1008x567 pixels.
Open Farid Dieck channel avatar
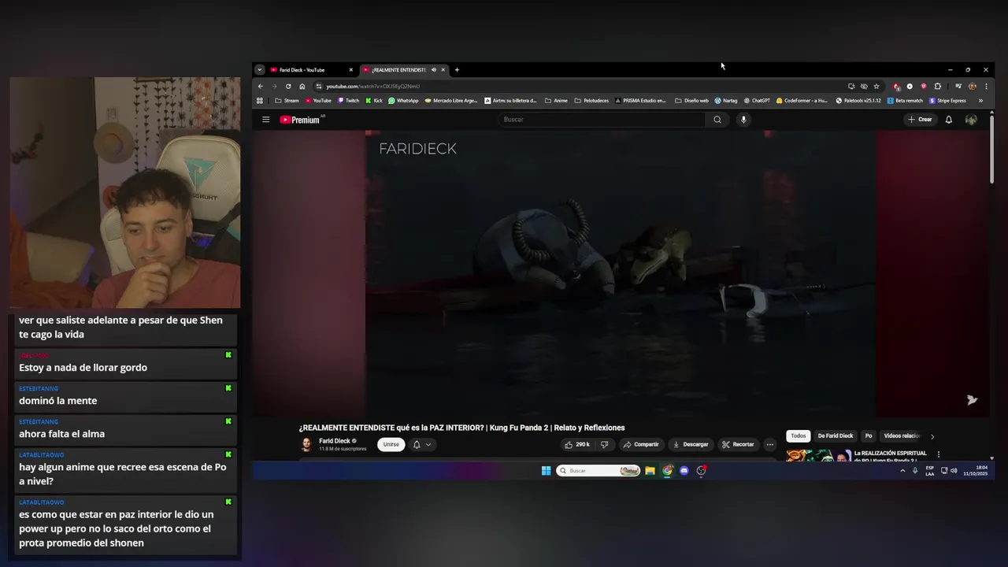point(306,445)
